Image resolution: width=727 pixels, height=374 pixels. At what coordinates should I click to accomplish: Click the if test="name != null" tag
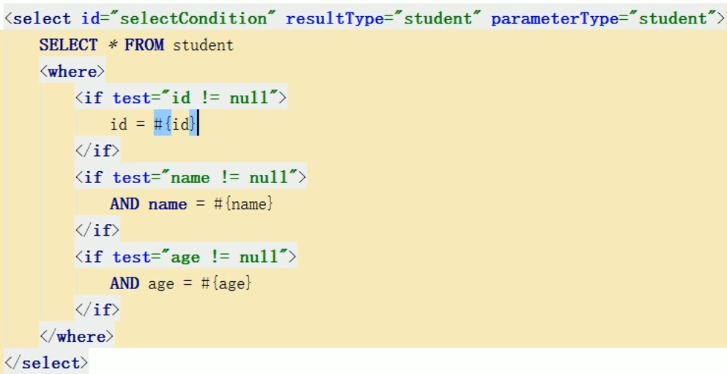click(191, 177)
